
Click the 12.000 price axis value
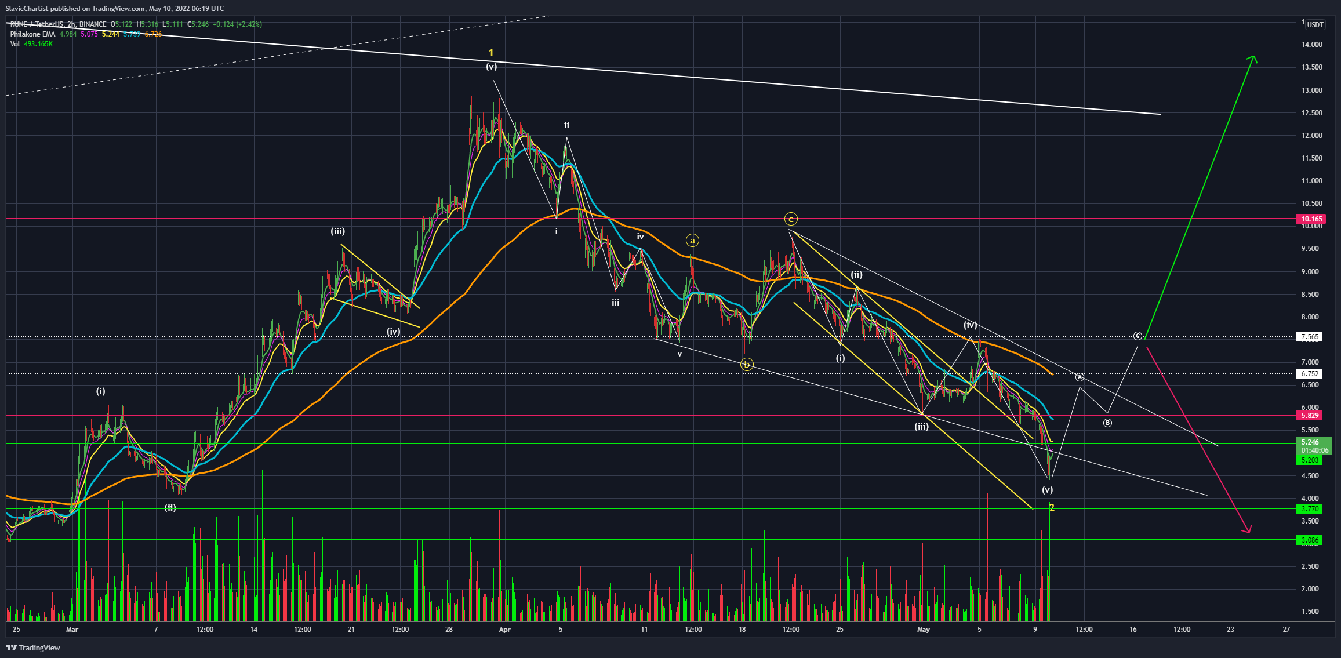(x=1312, y=136)
